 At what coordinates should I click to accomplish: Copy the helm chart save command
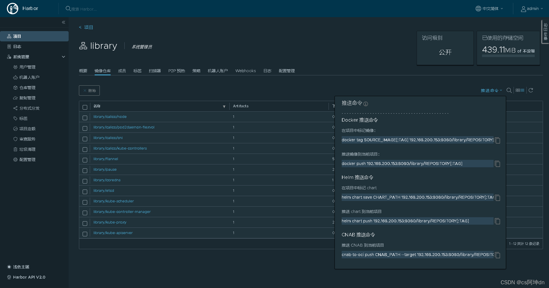pos(498,198)
